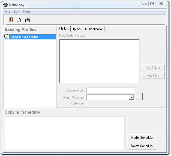Click the Modify Schedule button
171x156 pixels.
click(142, 138)
